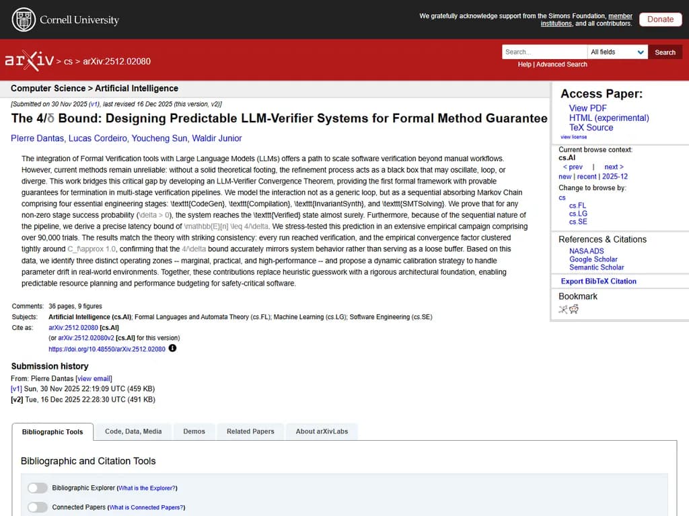Enable the Connected Papers toggle
The width and height of the screenshot is (689, 516).
pos(38,507)
